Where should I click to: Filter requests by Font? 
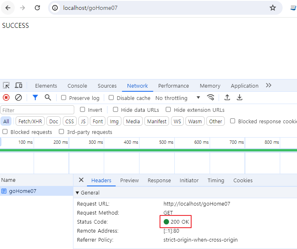pyautogui.click(x=98, y=121)
